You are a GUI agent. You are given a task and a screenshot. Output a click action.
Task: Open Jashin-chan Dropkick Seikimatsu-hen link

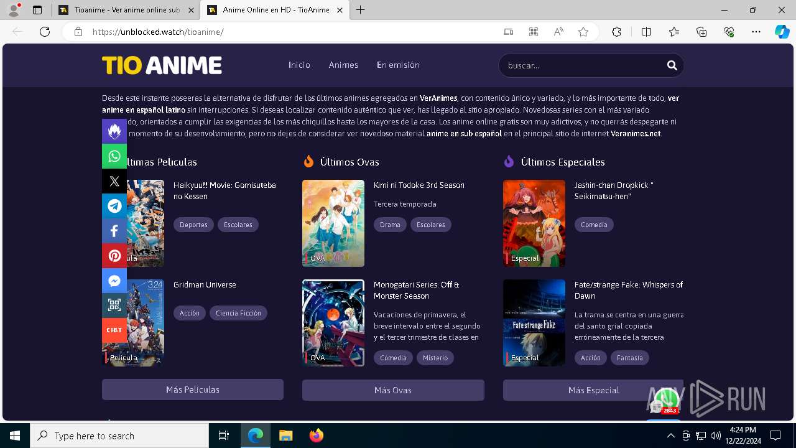(614, 190)
